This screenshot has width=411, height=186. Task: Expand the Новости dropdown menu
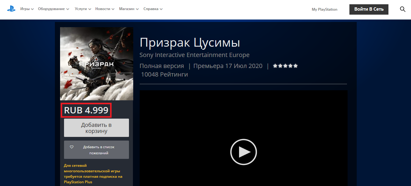tap(105, 9)
